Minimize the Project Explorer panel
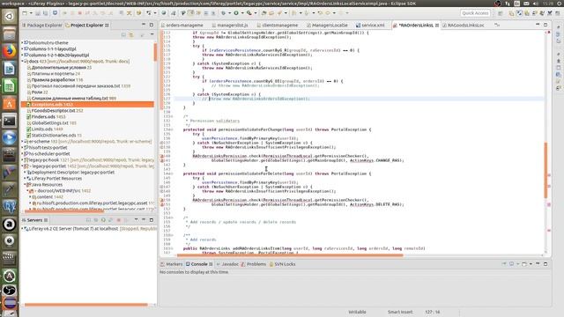The width and height of the screenshot is (564, 317). pyautogui.click(x=144, y=25)
